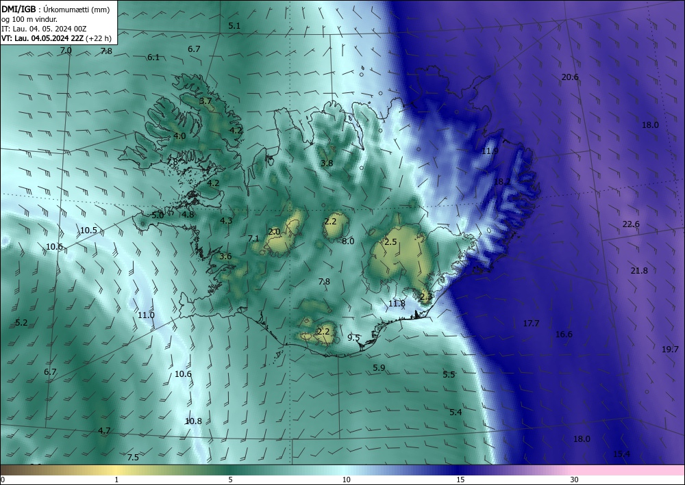This screenshot has width=685, height=485.
Task: Click the 5.9 value label
Action: click(x=379, y=367)
